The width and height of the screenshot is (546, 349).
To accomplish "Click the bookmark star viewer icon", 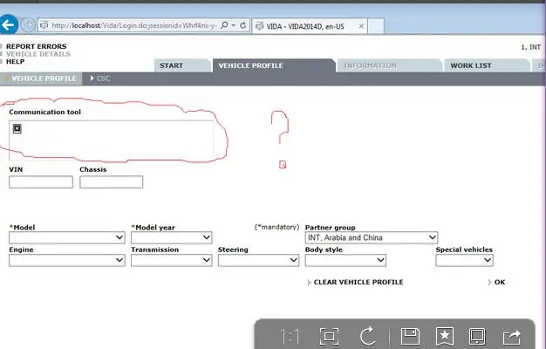I will click(445, 337).
